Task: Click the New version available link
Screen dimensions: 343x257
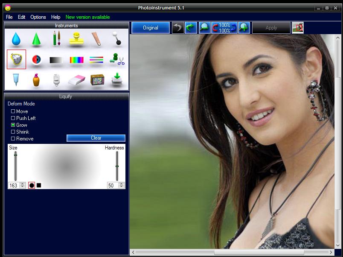Action: click(88, 17)
